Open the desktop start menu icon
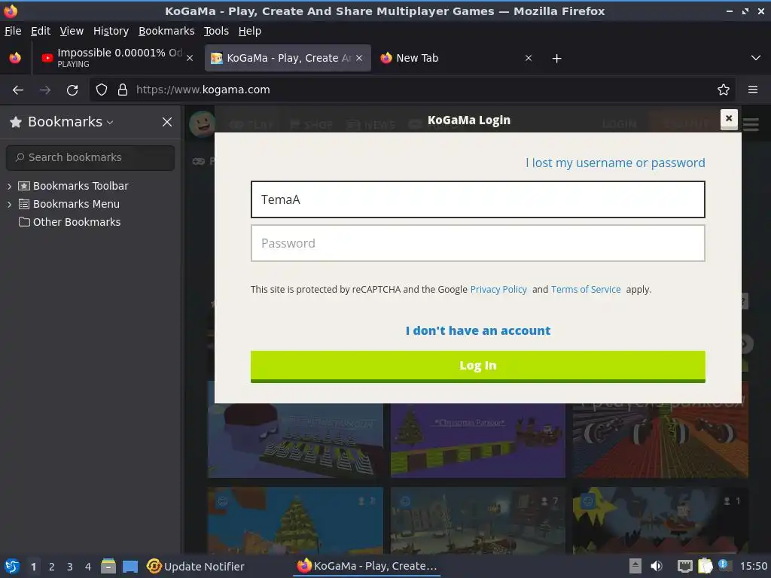The height and width of the screenshot is (578, 771). pyautogui.click(x=12, y=567)
